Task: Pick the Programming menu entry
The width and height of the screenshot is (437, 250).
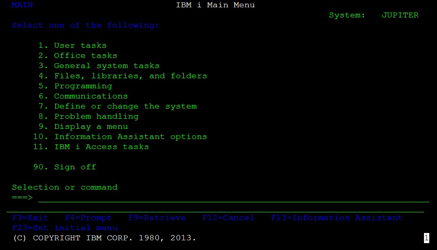Action: 83,86
